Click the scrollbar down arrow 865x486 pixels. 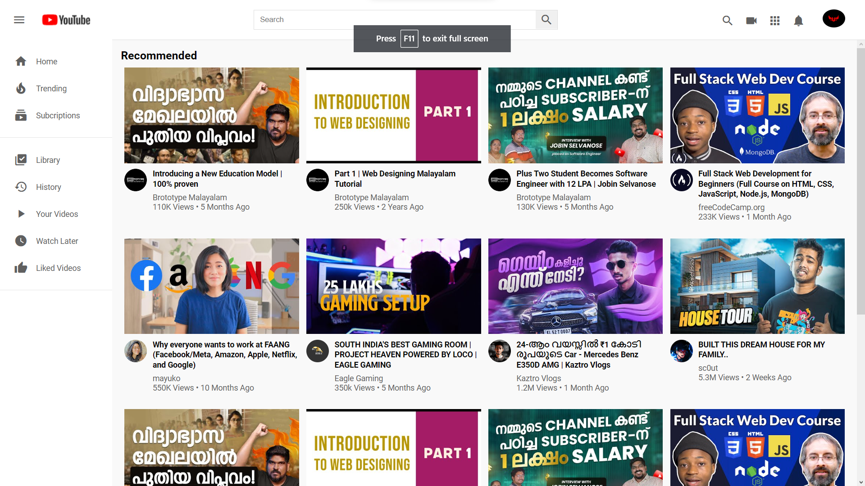click(861, 482)
